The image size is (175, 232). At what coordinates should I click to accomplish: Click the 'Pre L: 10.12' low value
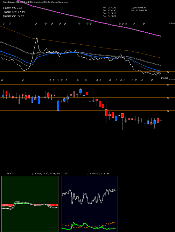(x=110, y=13)
